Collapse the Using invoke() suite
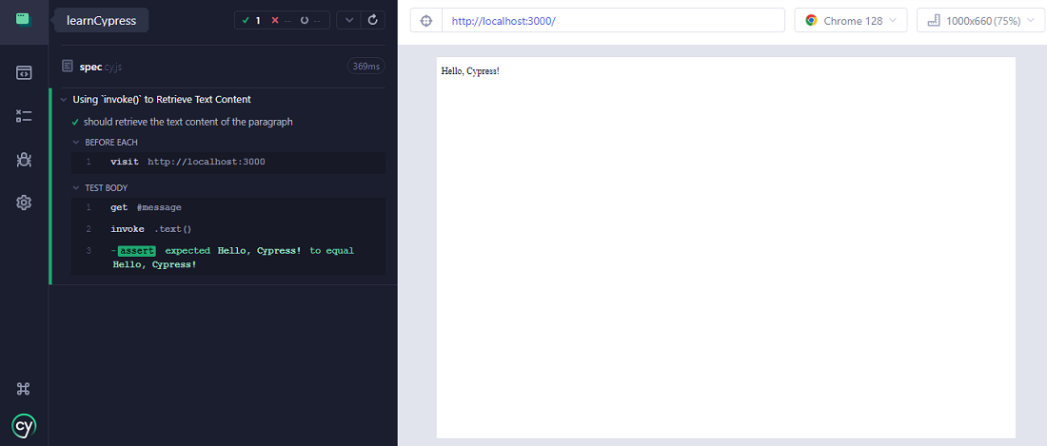Screen dimensions: 1047x446 coord(64,99)
